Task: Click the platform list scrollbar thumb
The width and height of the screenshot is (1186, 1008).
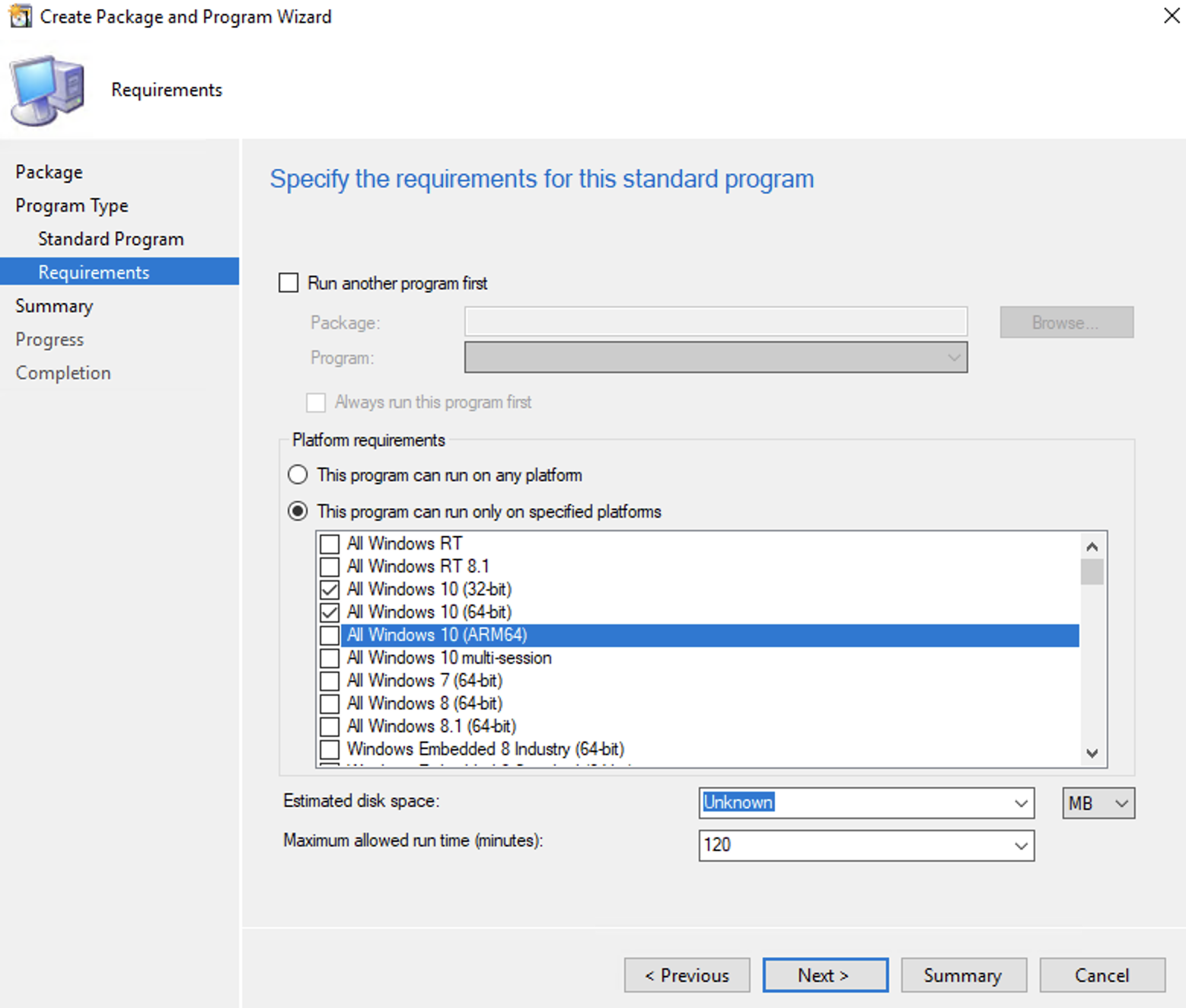Action: [x=1092, y=572]
